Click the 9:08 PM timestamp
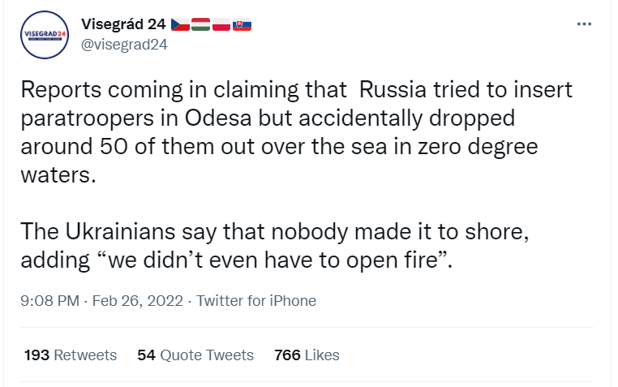The image size is (618, 387). coord(49,301)
